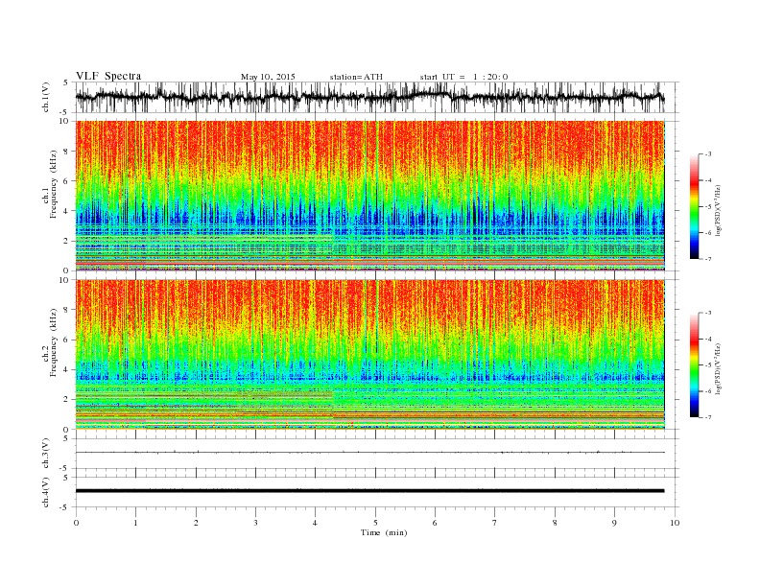
Task: Click the "9" tick on Time axis
Action: coord(614,523)
